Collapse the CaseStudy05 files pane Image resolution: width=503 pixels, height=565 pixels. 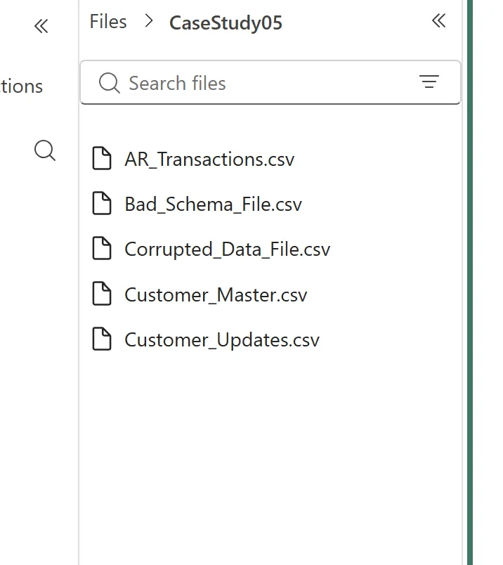click(x=439, y=20)
